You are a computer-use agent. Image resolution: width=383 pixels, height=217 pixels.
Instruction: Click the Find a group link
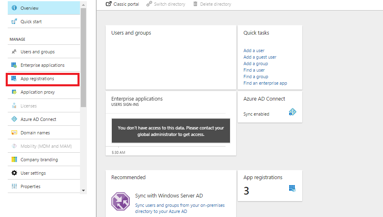click(256, 77)
